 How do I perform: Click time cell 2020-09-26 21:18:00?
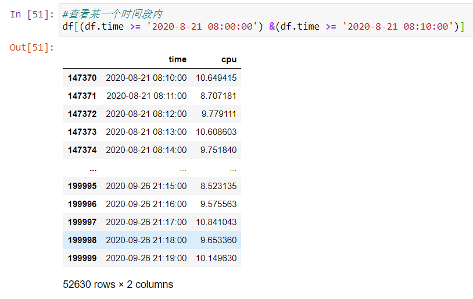(x=146, y=240)
